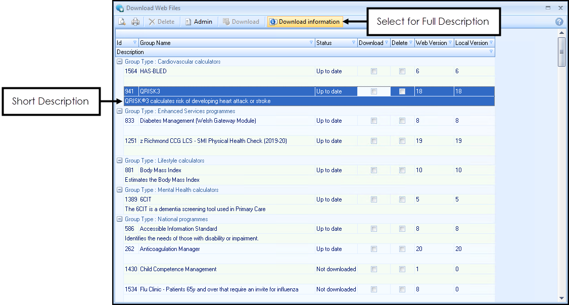The image size is (569, 305).
Task: Tick the Download checkbox for HAS-BLED
Action: click(374, 72)
